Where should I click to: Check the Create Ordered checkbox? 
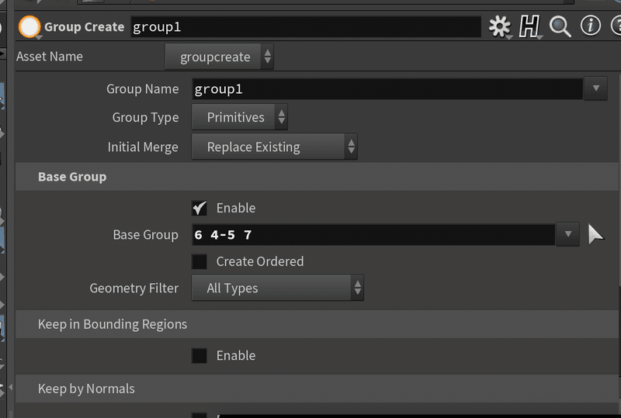click(199, 261)
